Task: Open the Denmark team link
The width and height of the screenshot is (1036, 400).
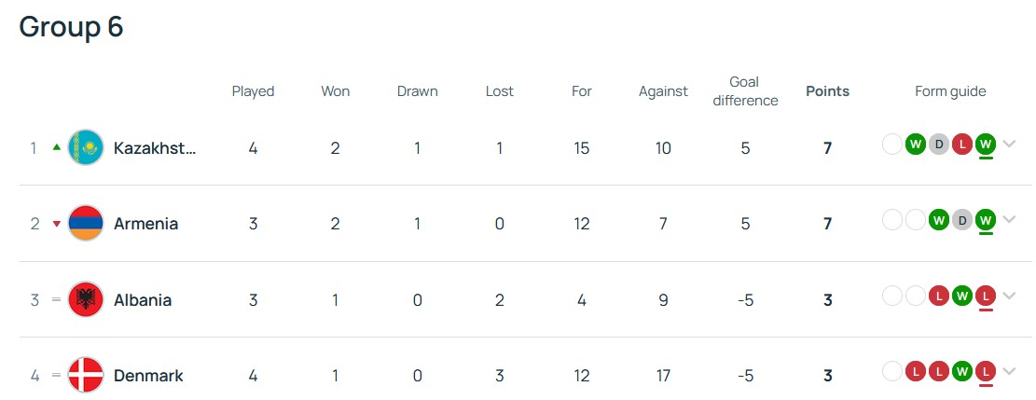Action: (x=148, y=376)
